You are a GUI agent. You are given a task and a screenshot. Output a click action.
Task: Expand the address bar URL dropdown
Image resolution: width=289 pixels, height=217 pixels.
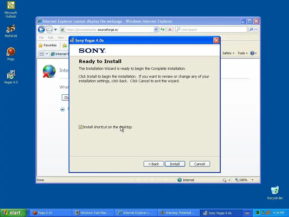coord(156,29)
